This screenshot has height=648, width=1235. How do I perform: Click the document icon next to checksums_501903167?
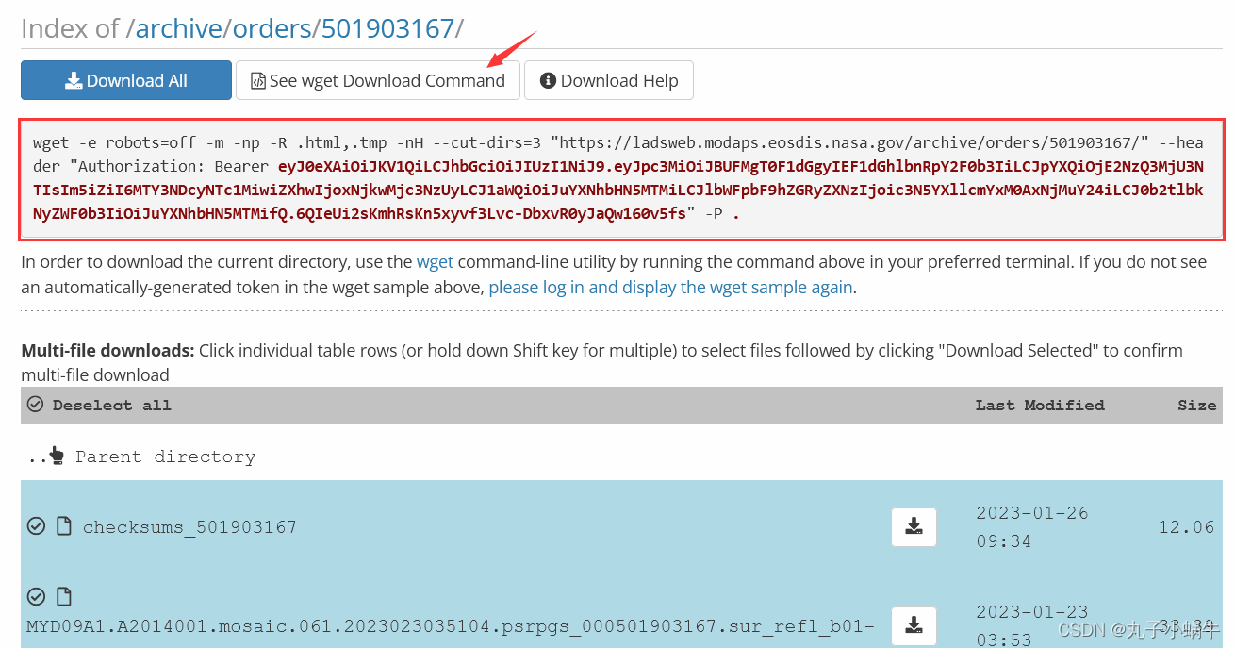pos(62,526)
